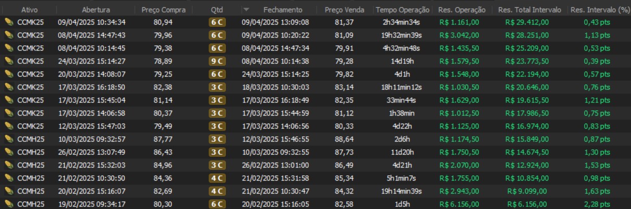
Task: Select the asset icon on the 12/03/2025 15:47:03 row
Action: [x=9, y=126]
